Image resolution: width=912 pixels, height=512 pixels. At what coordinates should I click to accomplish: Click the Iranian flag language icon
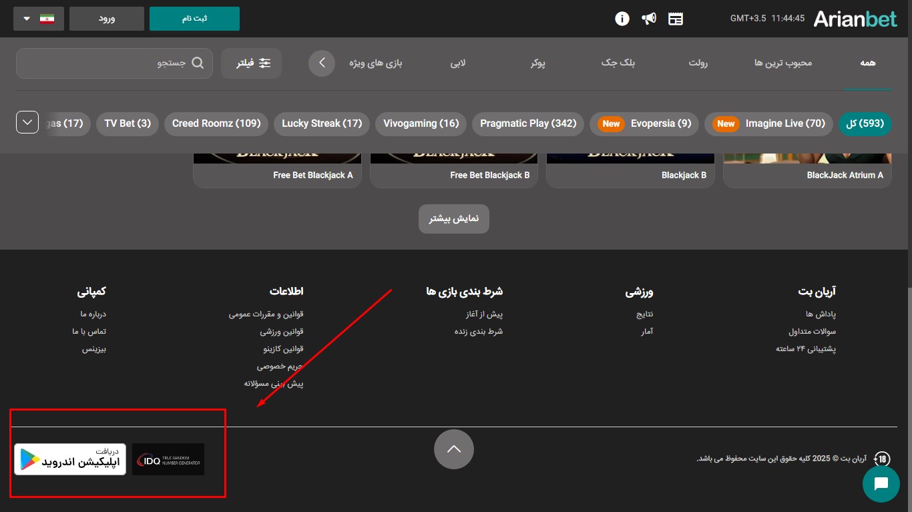[x=47, y=18]
